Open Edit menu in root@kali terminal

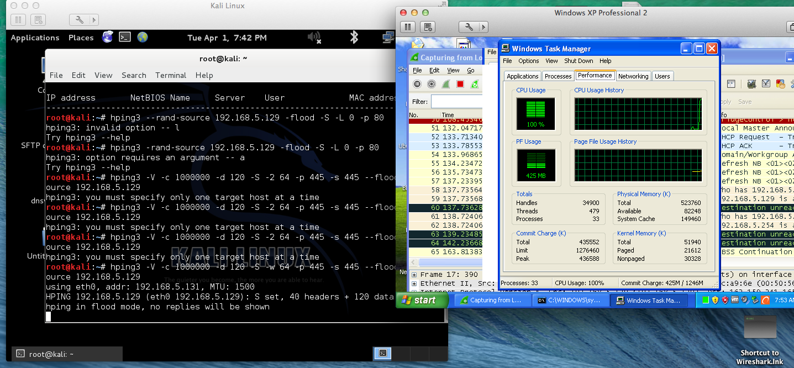pos(78,75)
